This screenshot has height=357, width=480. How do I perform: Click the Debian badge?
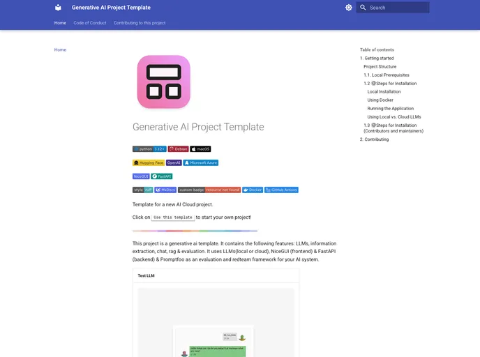point(179,149)
